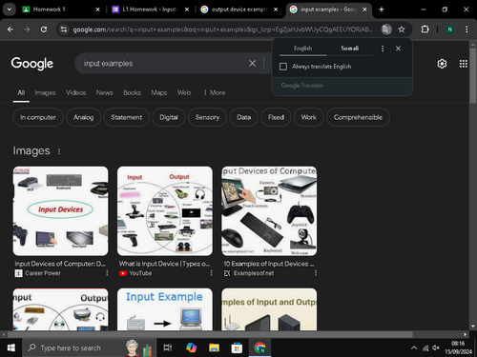Reload the current page

[44, 30]
